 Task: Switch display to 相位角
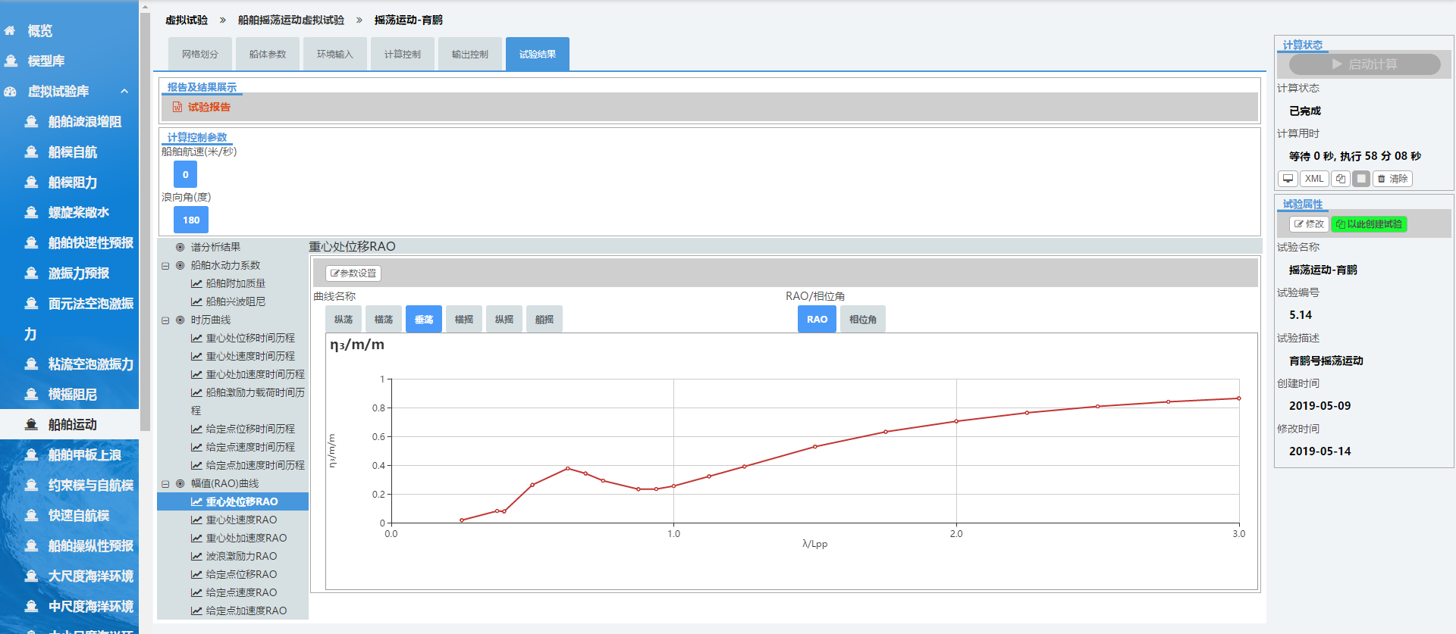[862, 319]
